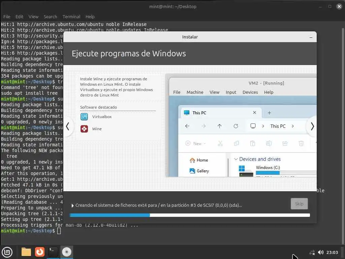Viewport: 345px width, 259px height.
Task: Go to the next installer slide
Action: (312, 126)
